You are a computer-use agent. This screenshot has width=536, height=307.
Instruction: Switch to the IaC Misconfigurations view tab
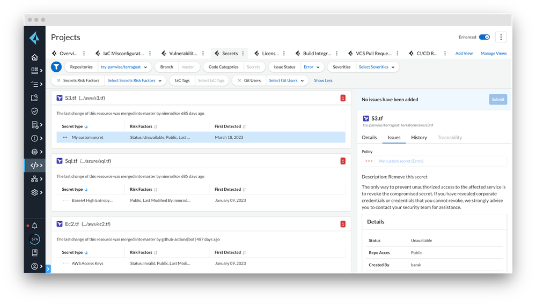tap(120, 53)
